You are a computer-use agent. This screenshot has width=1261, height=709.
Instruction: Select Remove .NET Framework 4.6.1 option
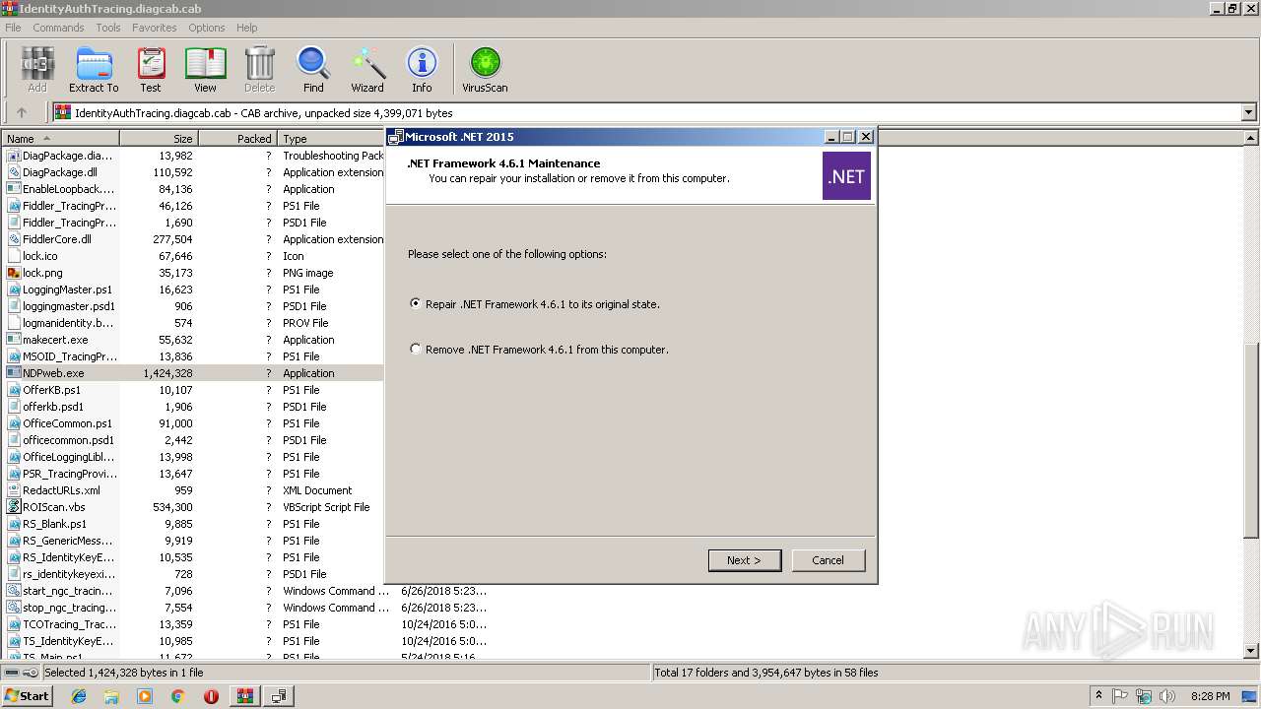(x=539, y=350)
